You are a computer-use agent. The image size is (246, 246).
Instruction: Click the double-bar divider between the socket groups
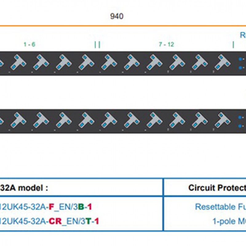(97, 45)
